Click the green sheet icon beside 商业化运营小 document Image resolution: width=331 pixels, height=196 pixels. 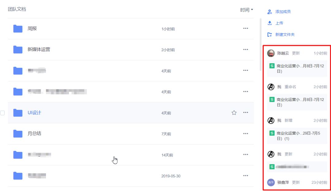(x=272, y=65)
